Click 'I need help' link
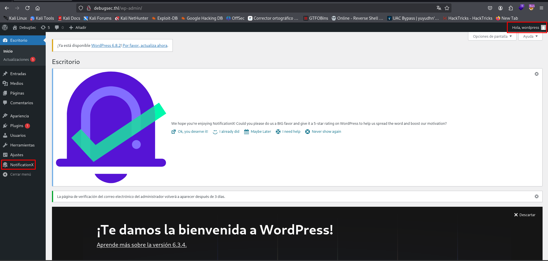The width and height of the screenshot is (548, 261). point(288,132)
